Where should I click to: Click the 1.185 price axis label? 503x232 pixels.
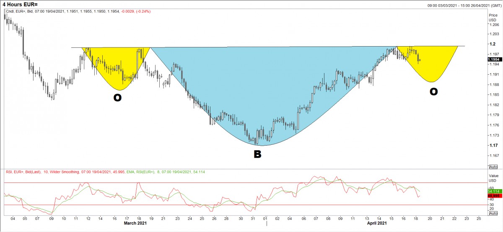coord(494,95)
